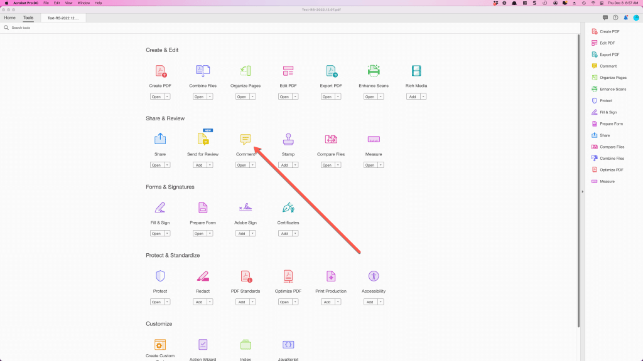This screenshot has height=361, width=643.
Task: Select the Rich Media tool icon
Action: pos(416,71)
